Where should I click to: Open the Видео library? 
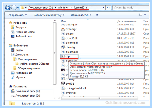click(x=19, y=50)
